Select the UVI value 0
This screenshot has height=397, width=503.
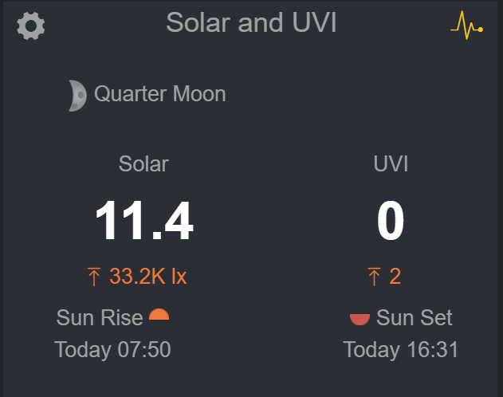(x=391, y=221)
